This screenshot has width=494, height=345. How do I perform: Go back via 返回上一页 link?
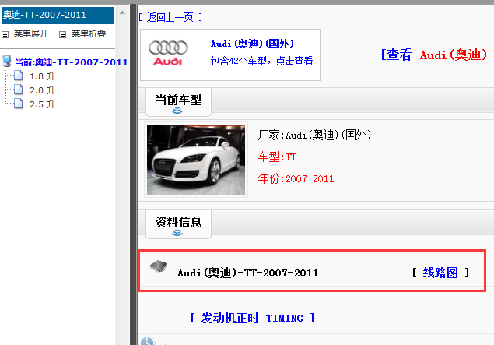coord(170,17)
